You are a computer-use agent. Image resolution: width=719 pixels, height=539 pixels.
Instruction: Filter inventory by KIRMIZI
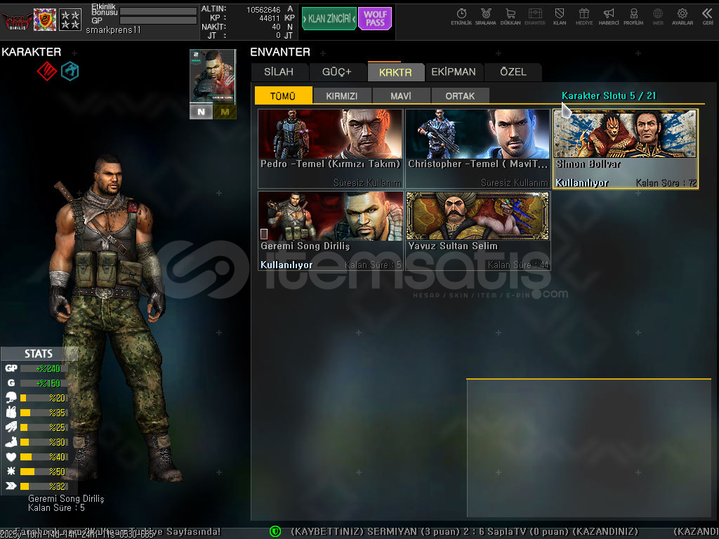tap(342, 96)
